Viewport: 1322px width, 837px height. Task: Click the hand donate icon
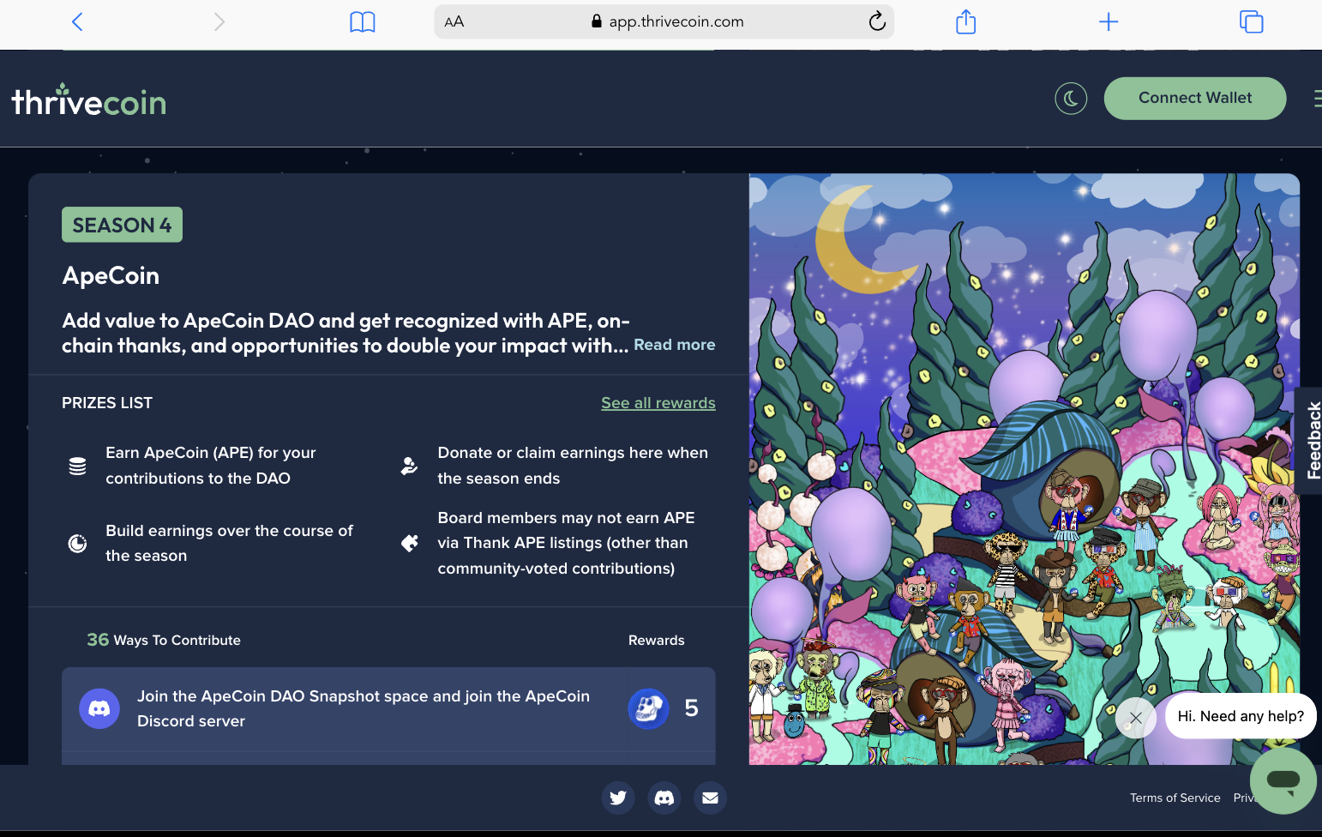[410, 466]
